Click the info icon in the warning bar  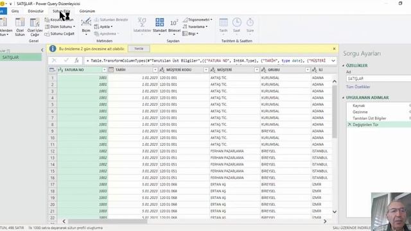tap(53, 49)
